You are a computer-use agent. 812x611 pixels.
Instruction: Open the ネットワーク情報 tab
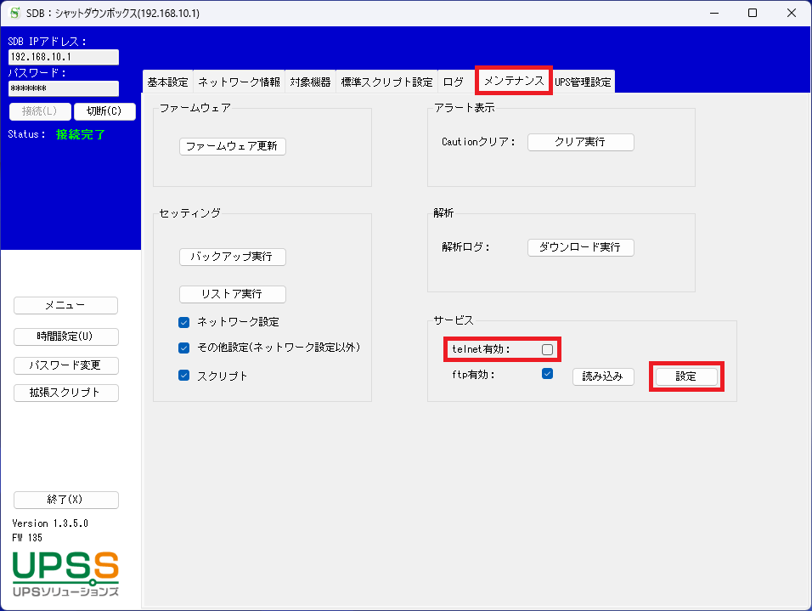pyautogui.click(x=239, y=82)
